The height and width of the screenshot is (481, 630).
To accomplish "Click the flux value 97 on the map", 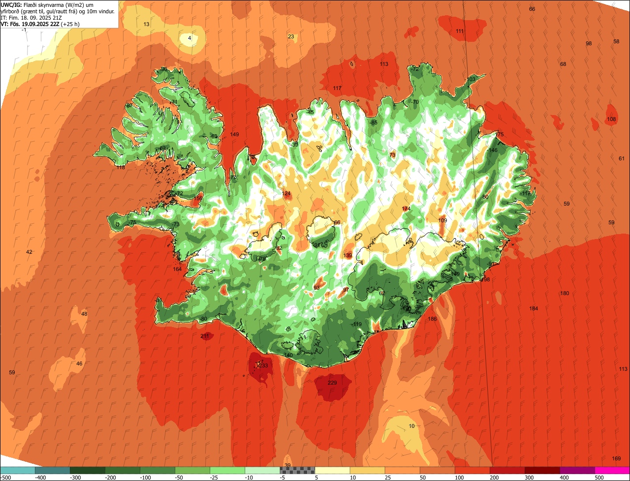I will (346, 290).
